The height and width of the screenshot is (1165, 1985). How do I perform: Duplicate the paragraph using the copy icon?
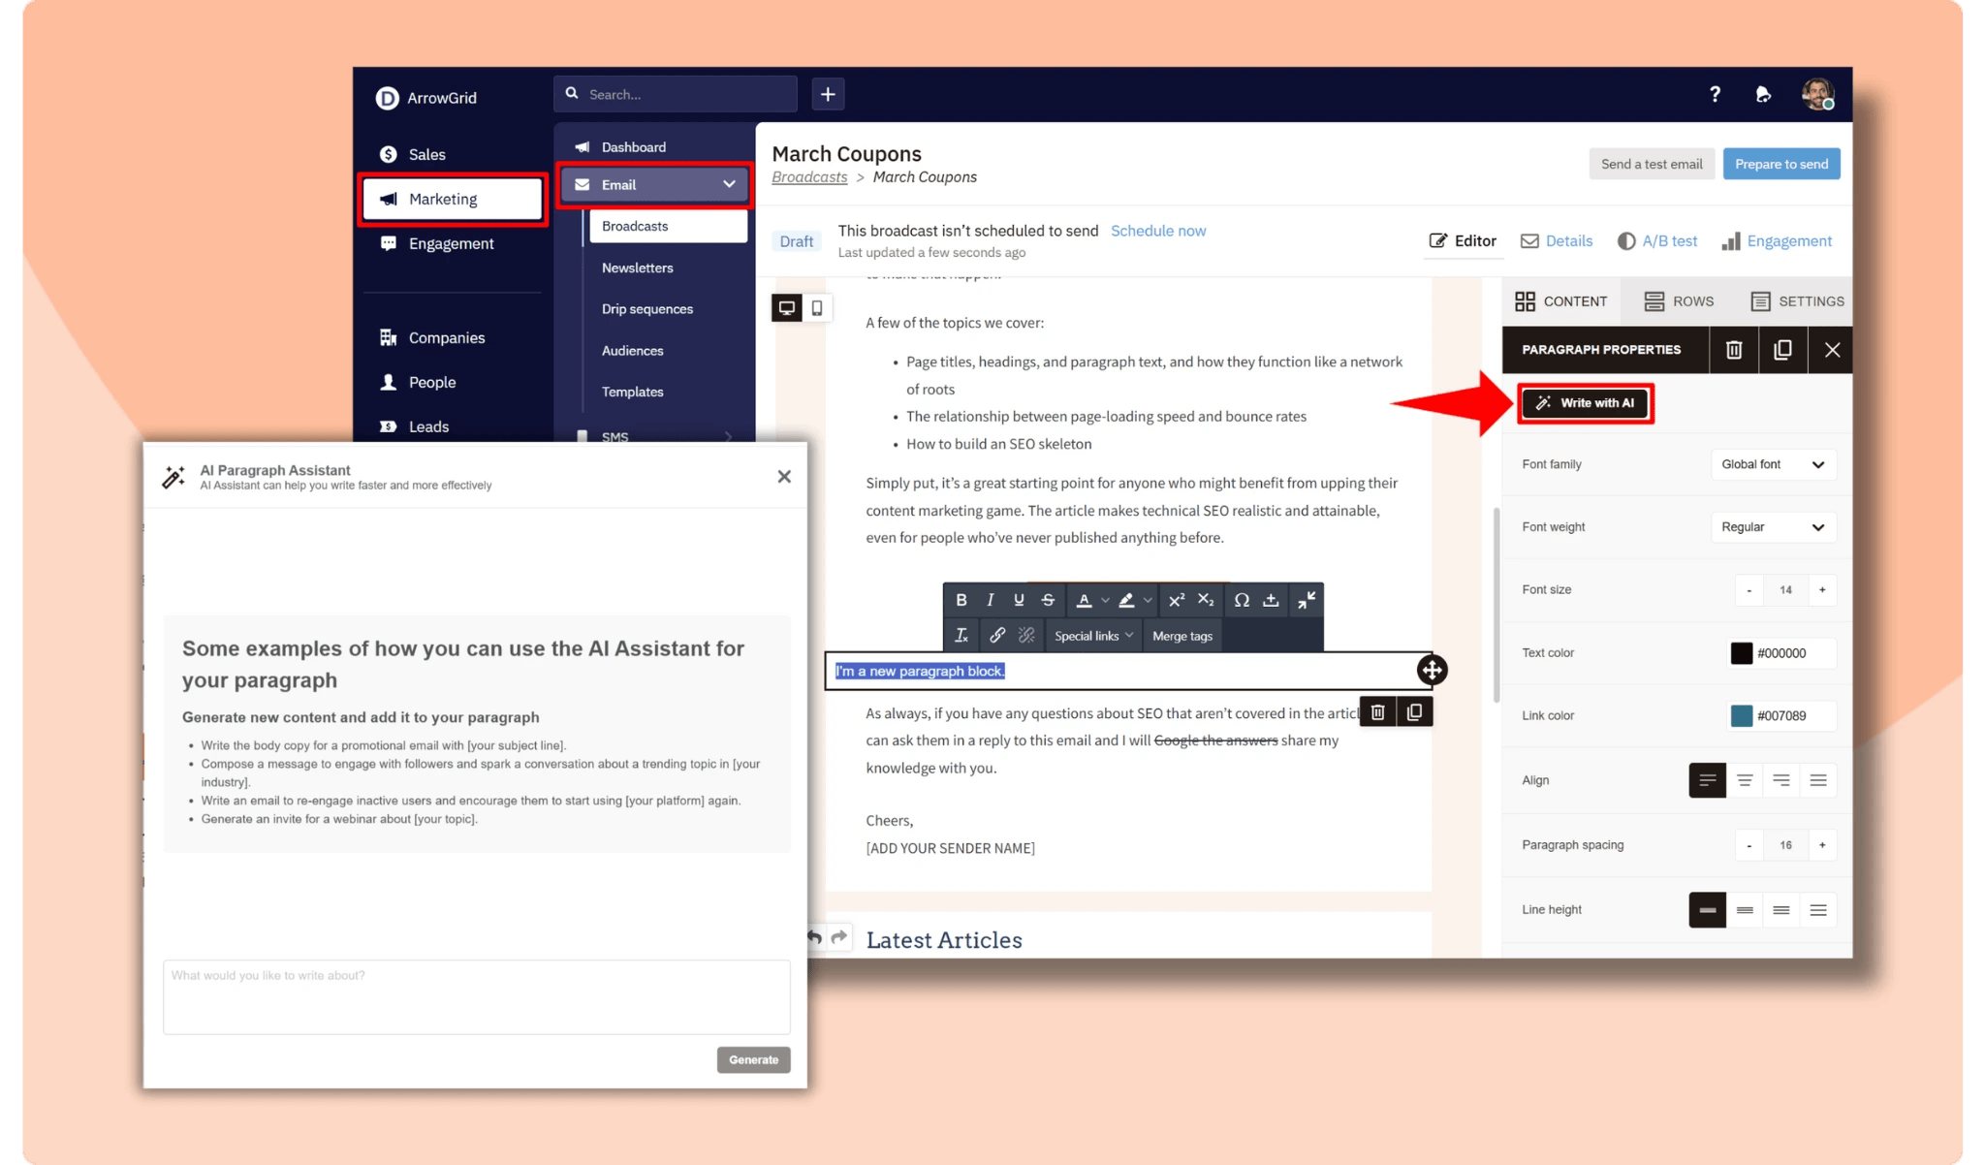[1415, 710]
